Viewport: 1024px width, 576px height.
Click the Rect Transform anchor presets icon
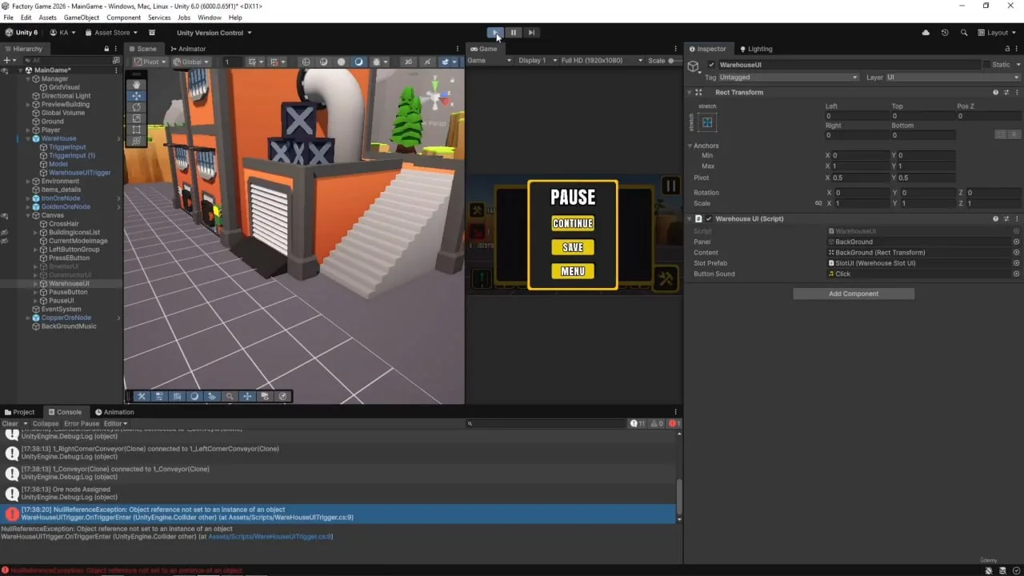coord(707,122)
